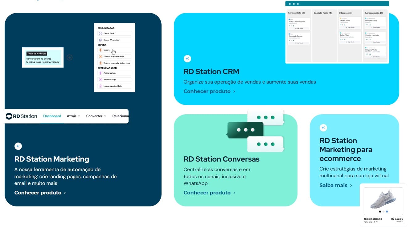
Task: Open the Pollyana Viella CRM card
Action: pos(375,52)
